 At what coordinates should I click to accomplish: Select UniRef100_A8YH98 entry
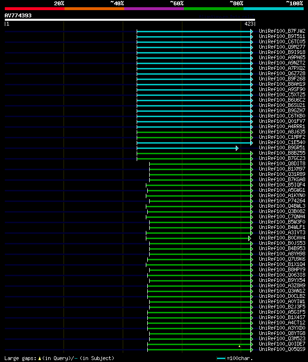pyautogui.click(x=282, y=254)
